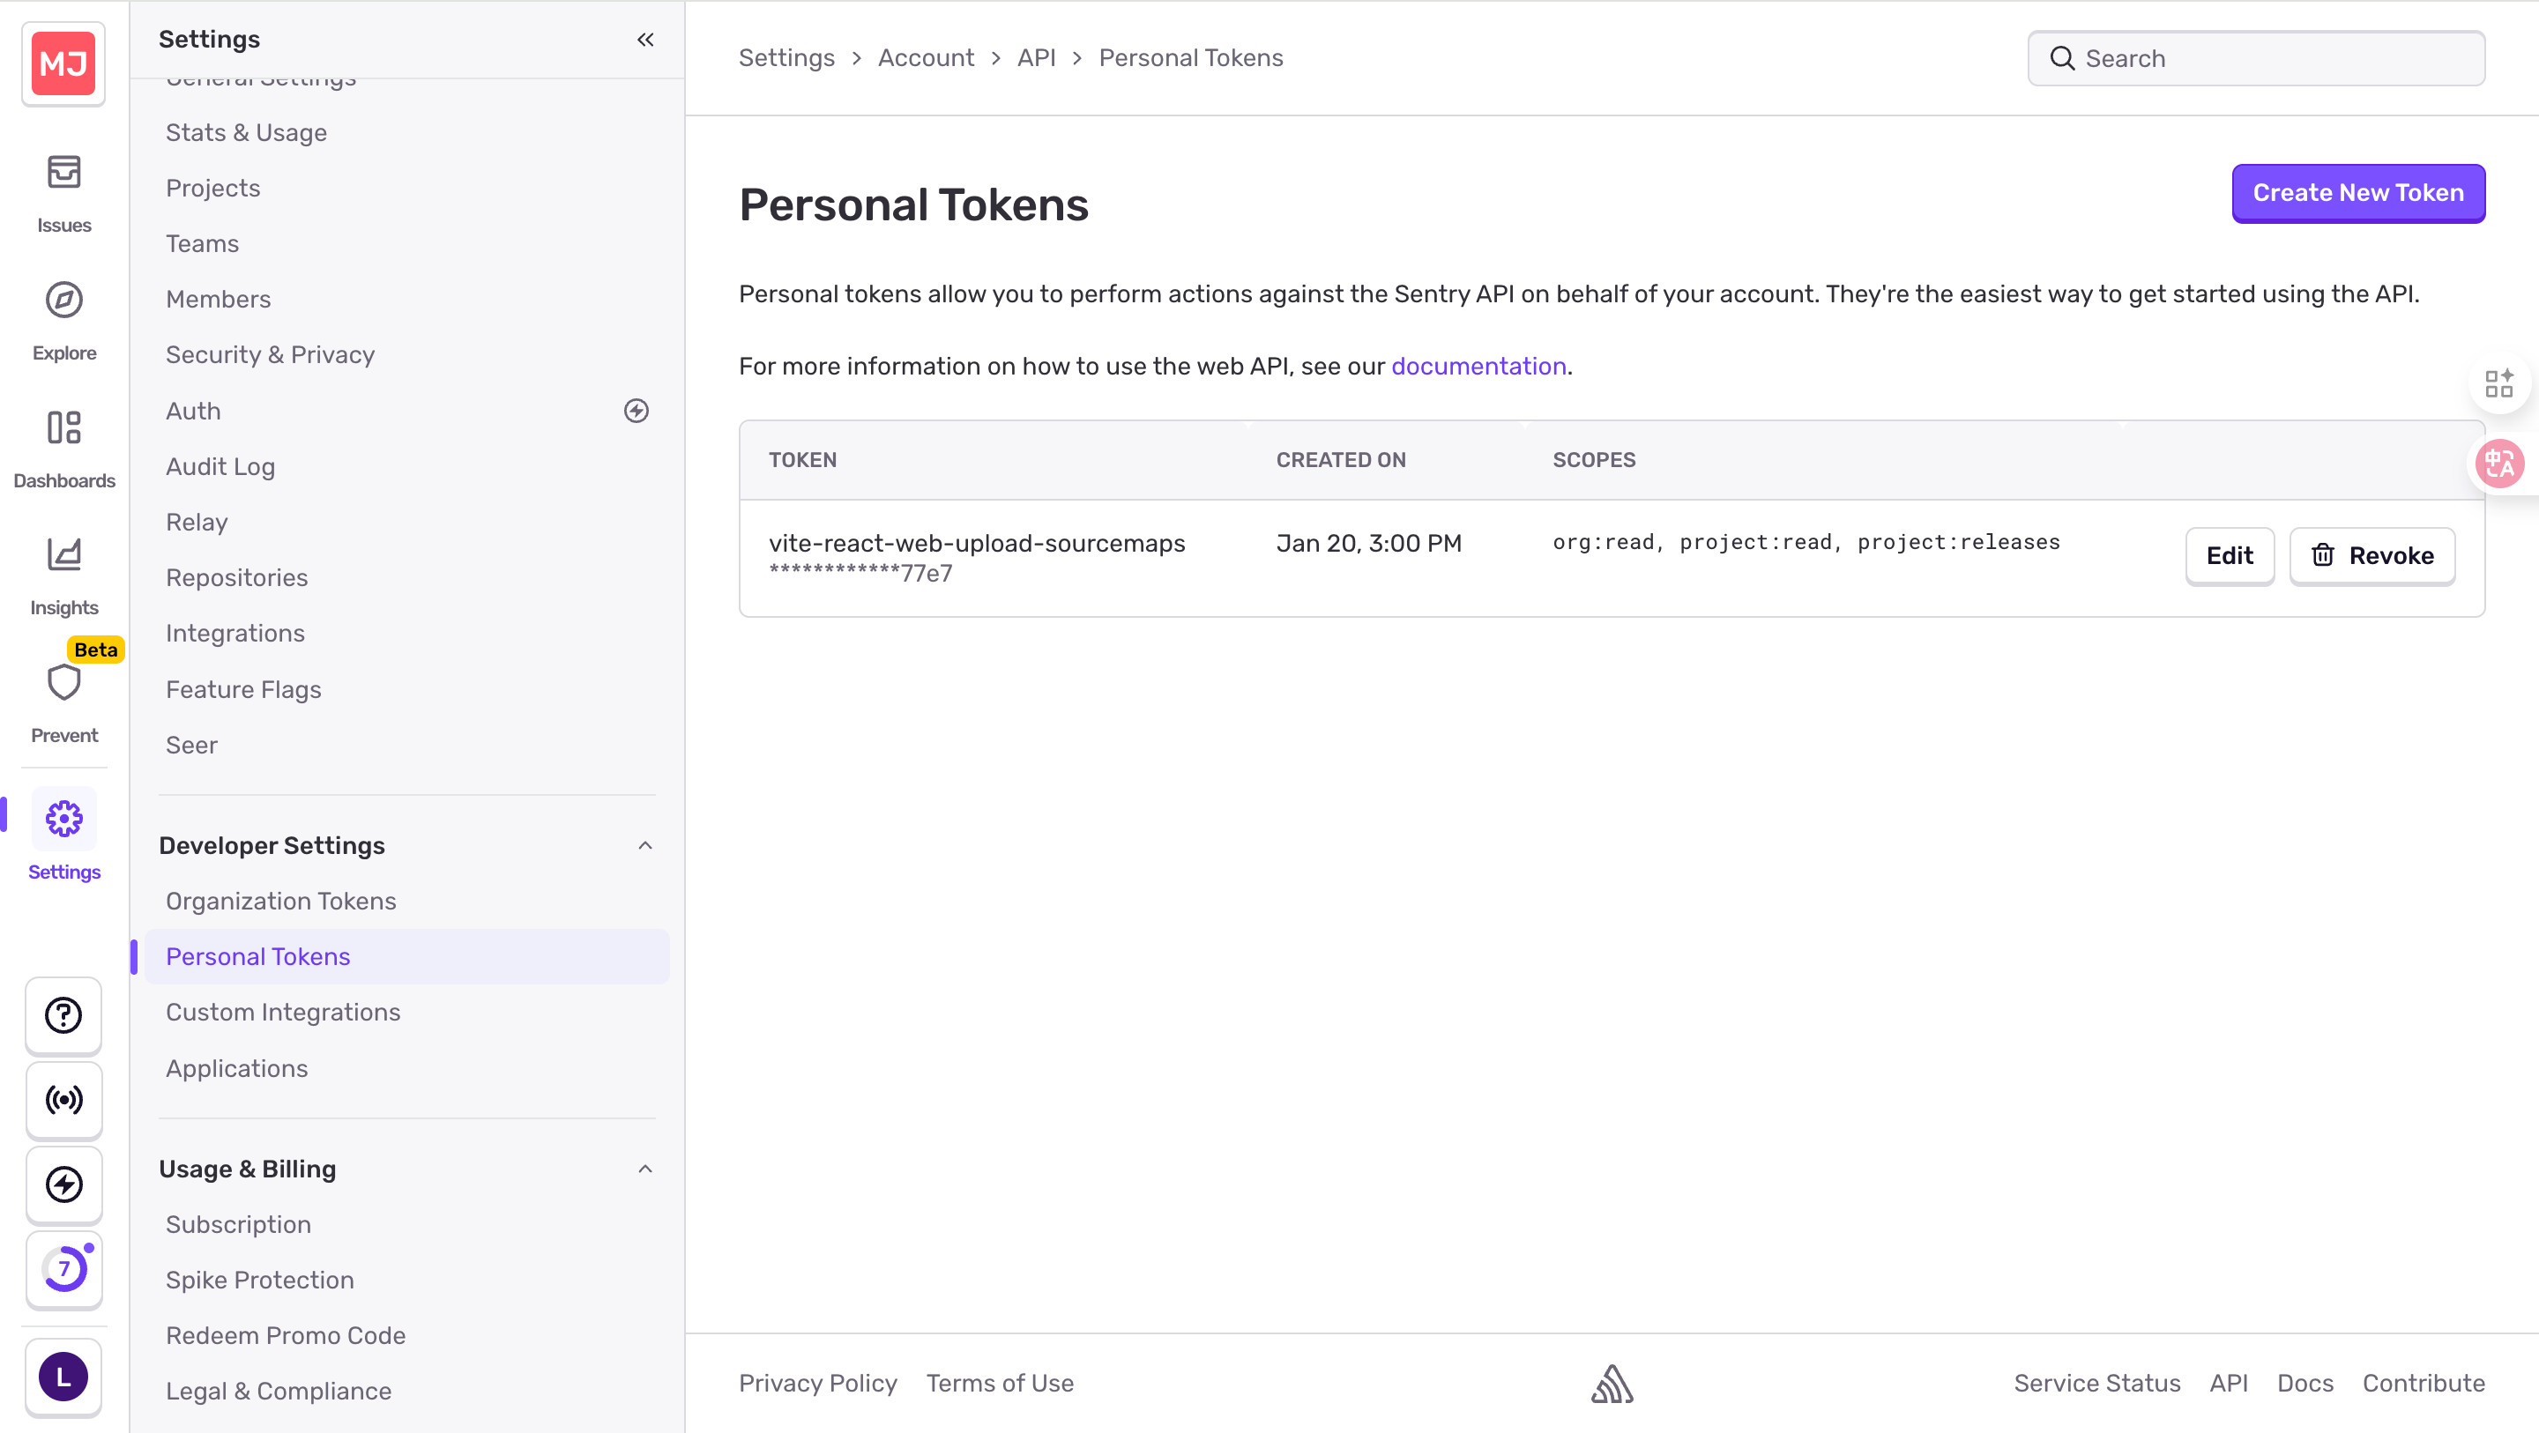The image size is (2539, 1433).
Task: Collapse the Usage & Billing section
Action: [x=645, y=1169]
